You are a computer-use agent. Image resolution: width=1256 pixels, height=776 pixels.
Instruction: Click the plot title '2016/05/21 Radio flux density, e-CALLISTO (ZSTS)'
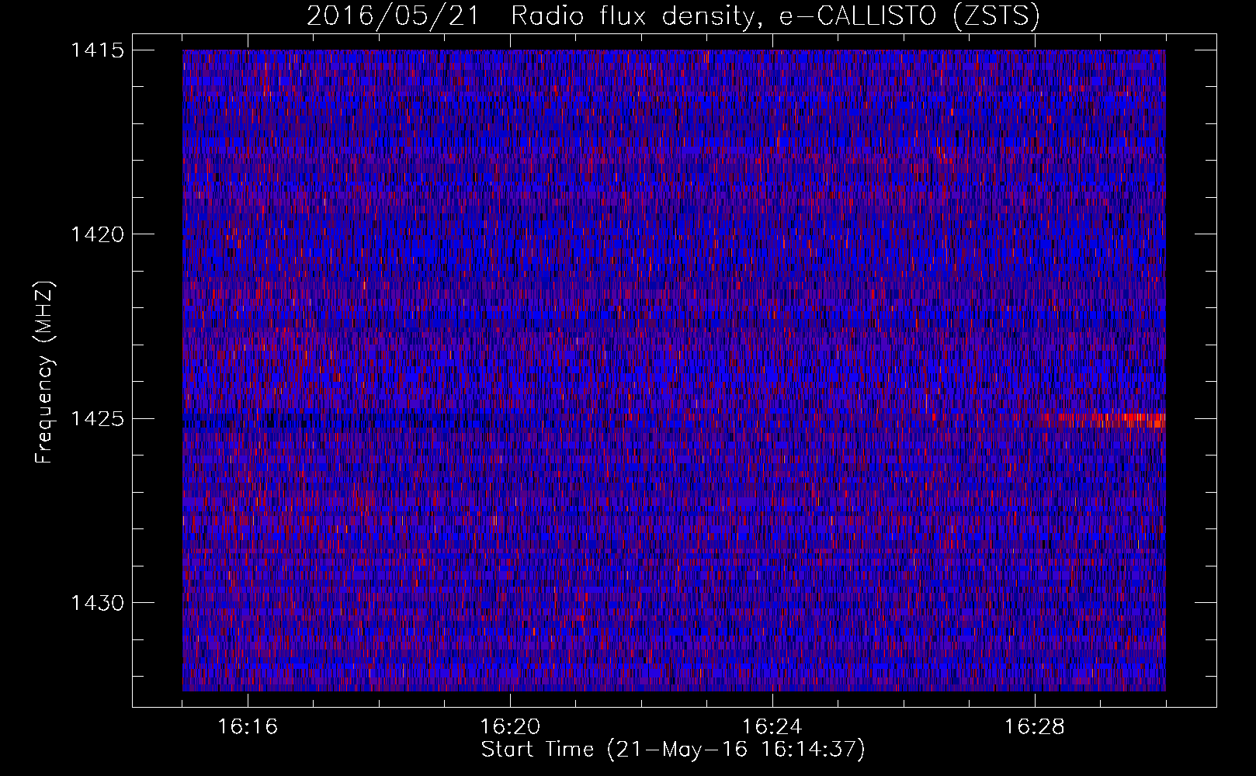pyautogui.click(x=673, y=16)
